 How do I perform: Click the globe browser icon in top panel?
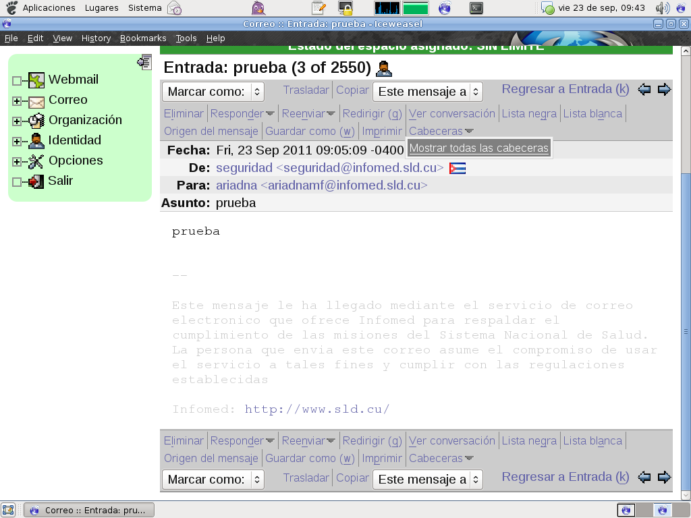point(445,8)
